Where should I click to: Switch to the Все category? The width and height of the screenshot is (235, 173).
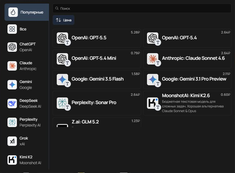pos(27,29)
